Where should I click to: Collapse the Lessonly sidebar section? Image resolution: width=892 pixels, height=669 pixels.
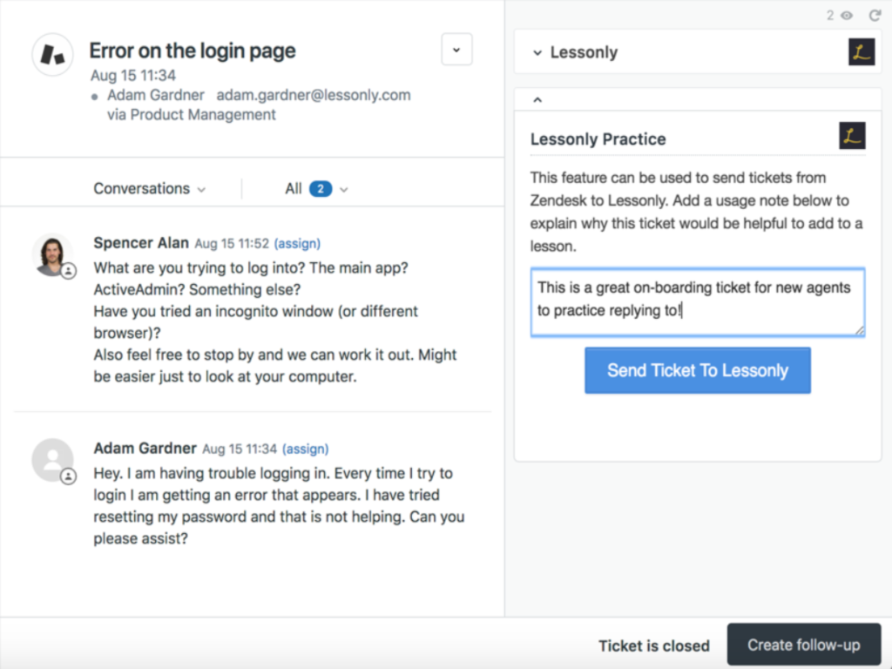point(538,52)
